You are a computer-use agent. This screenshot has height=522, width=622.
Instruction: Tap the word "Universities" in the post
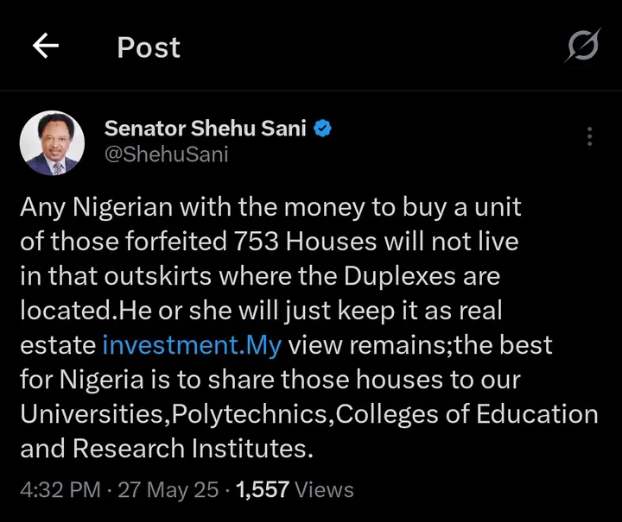click(93, 414)
